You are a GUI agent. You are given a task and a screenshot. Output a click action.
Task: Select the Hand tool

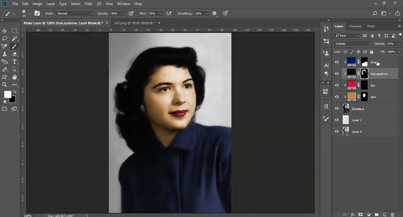click(x=14, y=77)
